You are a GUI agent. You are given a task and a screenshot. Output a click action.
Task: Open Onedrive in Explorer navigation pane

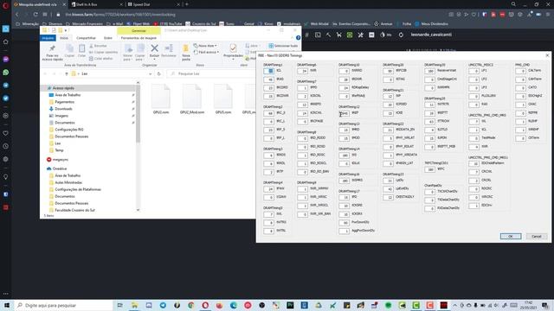pos(60,168)
